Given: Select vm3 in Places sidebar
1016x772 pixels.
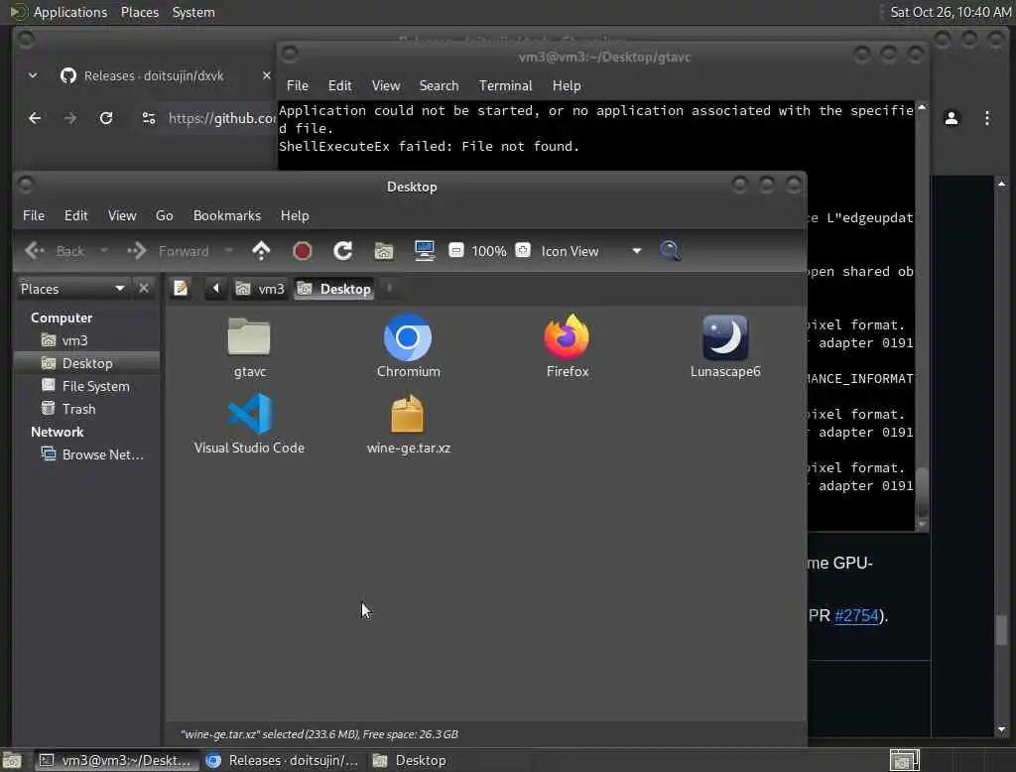Looking at the screenshot, I should (x=86, y=340).
